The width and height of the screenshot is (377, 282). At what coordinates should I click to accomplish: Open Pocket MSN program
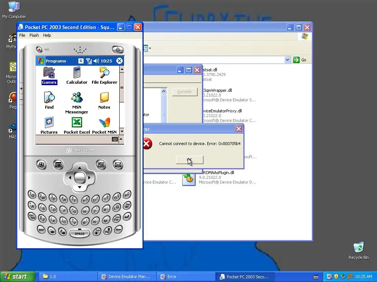pos(104,126)
